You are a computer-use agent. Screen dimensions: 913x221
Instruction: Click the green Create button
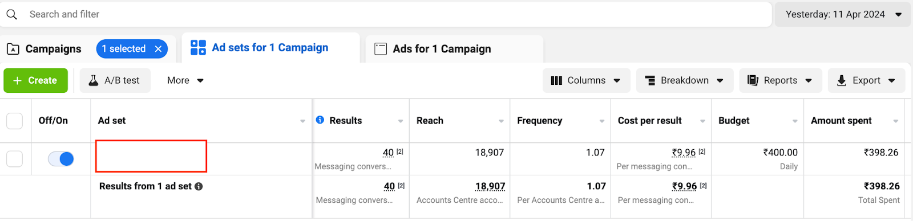tap(36, 80)
